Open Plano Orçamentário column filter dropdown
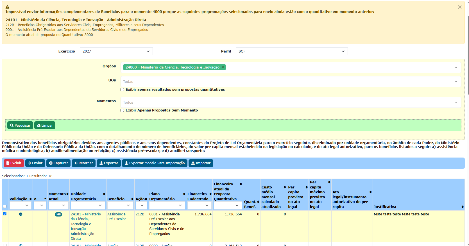The width and height of the screenshot is (469, 246). (x=167, y=206)
